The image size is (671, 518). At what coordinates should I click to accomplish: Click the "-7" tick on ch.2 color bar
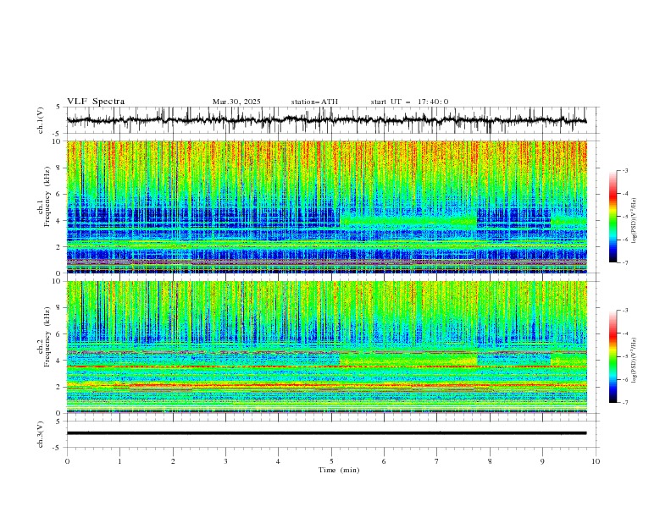pos(625,402)
